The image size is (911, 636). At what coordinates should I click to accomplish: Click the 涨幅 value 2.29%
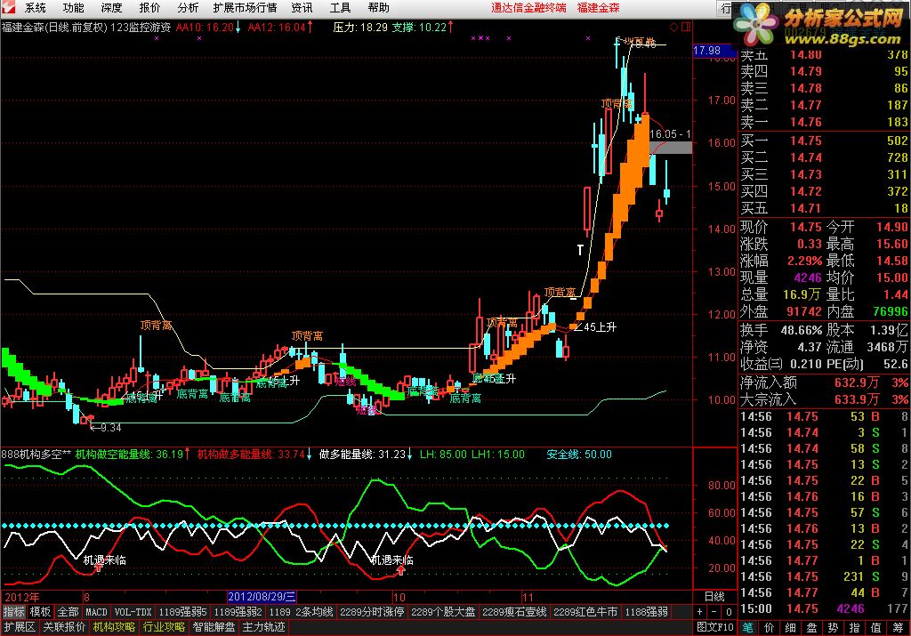pos(805,261)
